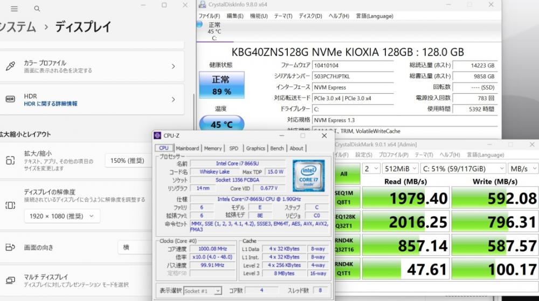Click the 正常 89 % health status button
Screen dimensions: 539x301
tap(222, 85)
